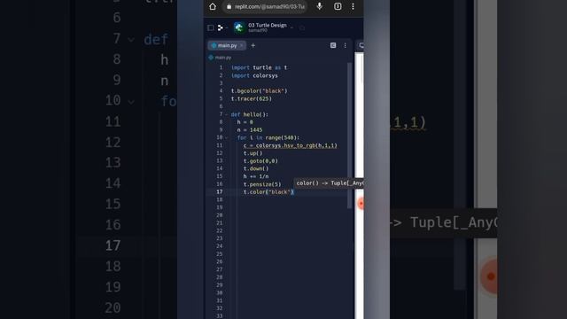Screen dimensions: 567x319
Task: Click the 03 Turtle Design repl avatar
Action: [239, 27]
